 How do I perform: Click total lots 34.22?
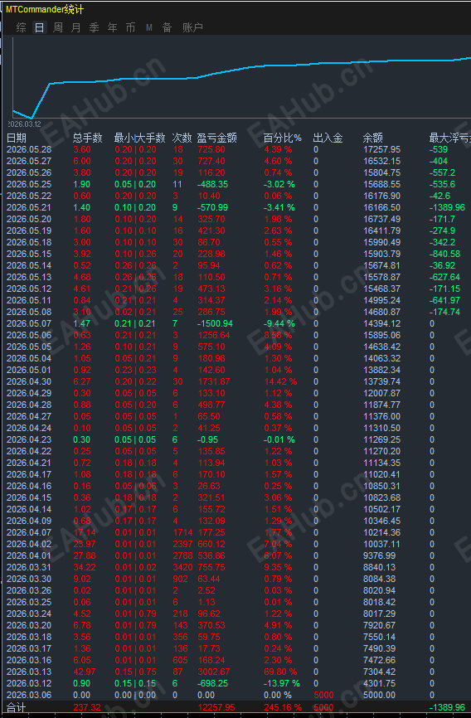click(x=85, y=567)
